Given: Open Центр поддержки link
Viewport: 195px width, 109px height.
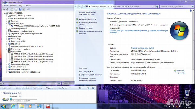Looking at the screenshot, I should pos(86,71).
